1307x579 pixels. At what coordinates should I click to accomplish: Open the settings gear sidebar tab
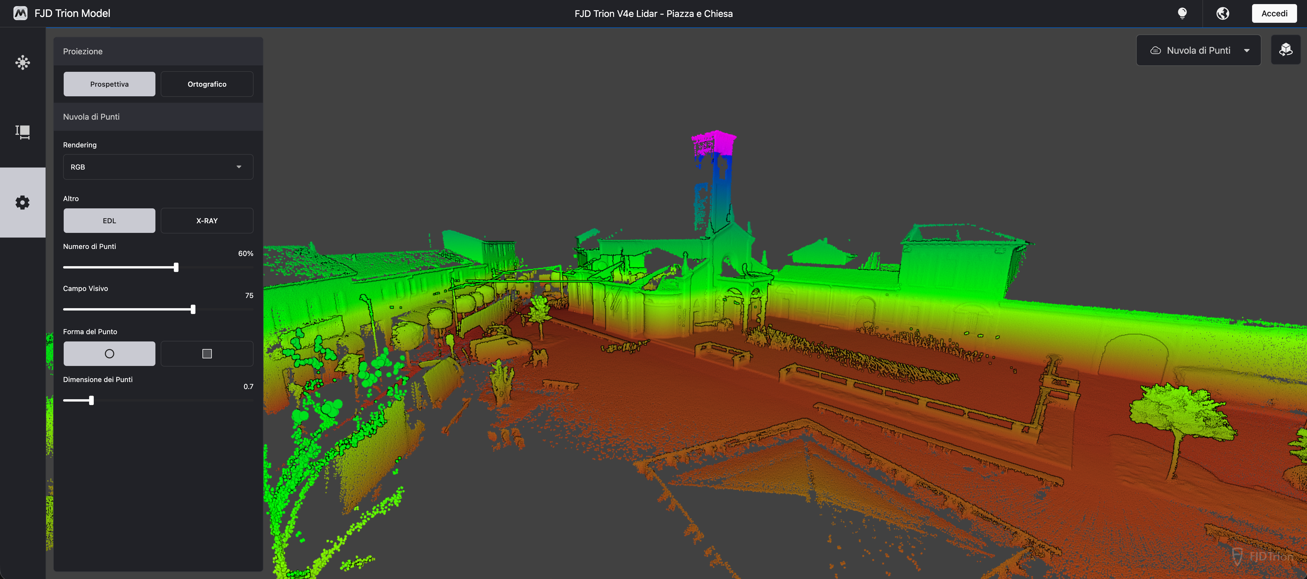(22, 202)
